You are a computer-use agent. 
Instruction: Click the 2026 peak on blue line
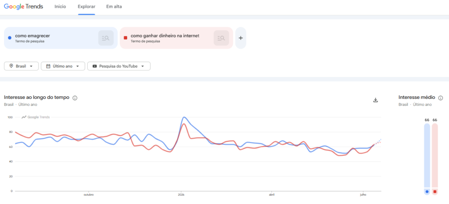(x=184, y=117)
